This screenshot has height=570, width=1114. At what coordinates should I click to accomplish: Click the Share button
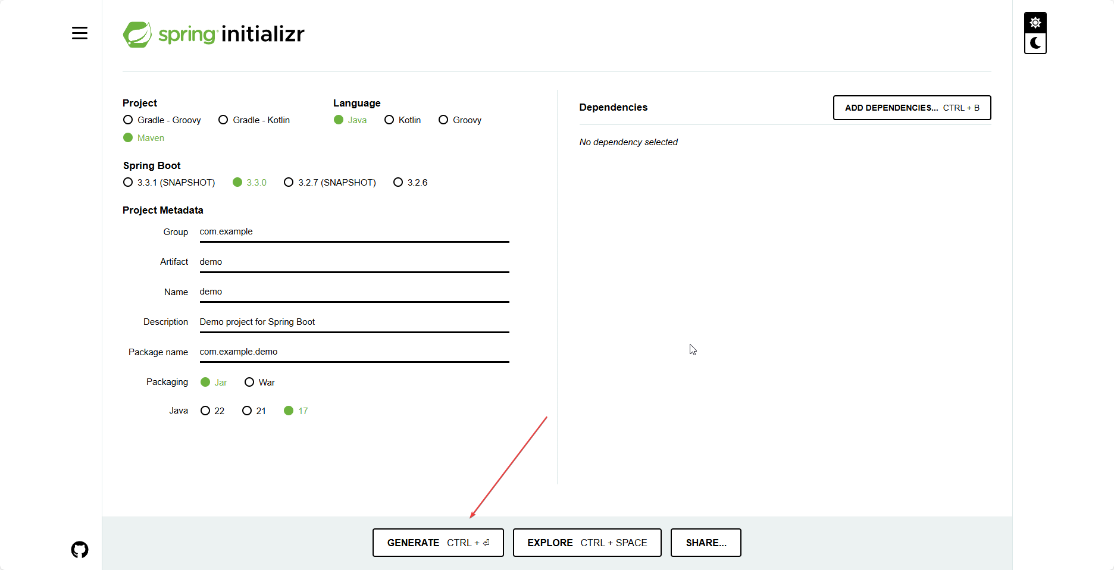(x=706, y=543)
